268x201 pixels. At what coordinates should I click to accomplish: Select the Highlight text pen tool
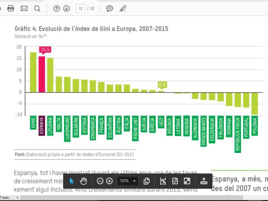(x=123, y=8)
